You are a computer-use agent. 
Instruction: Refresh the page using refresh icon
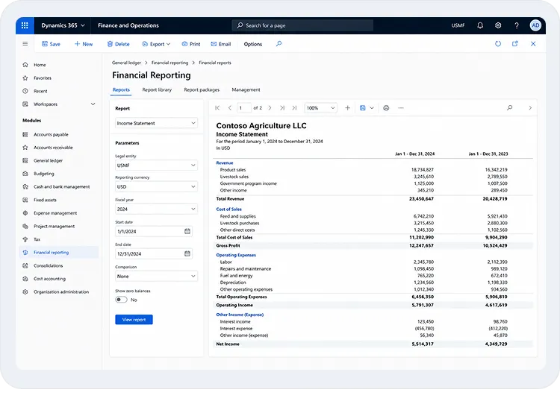point(498,44)
